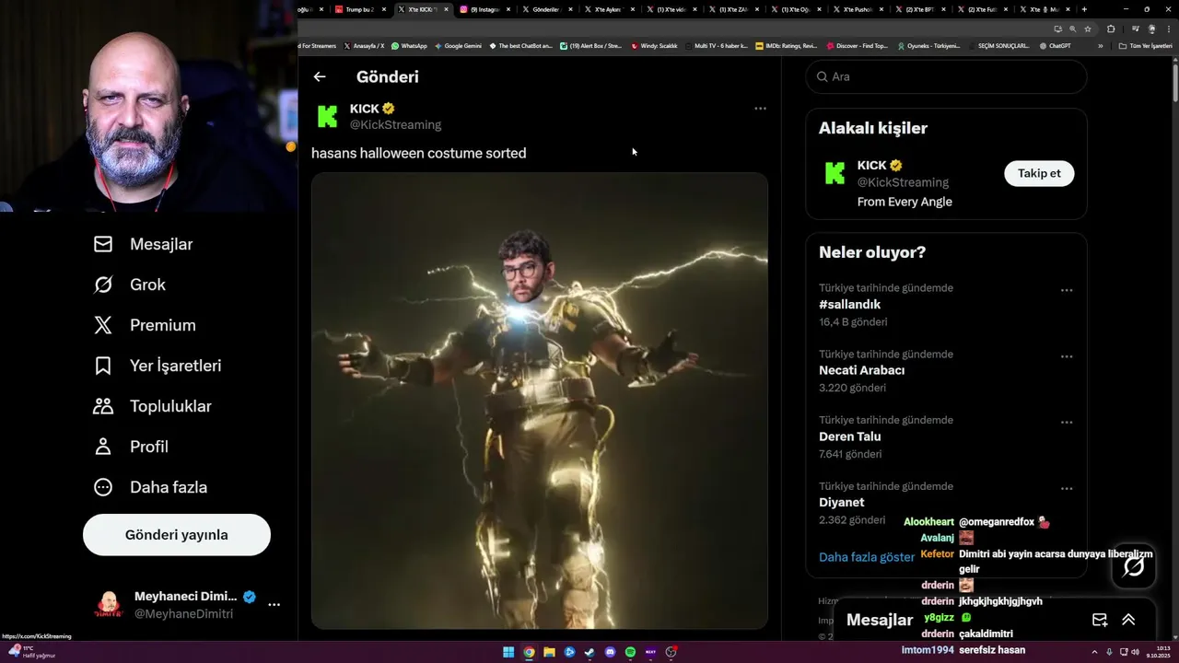Screen dimensions: 1179x663
Task: Switch to the Instagram browser tab
Action: pos(484,9)
